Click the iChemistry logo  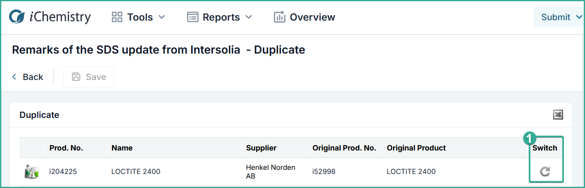pyautogui.click(x=50, y=17)
